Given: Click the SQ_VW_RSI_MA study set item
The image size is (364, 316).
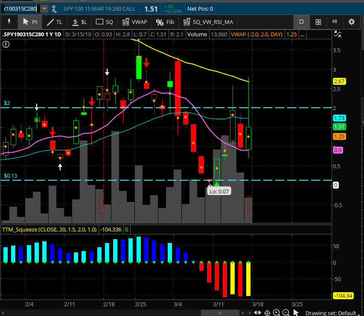Looking at the screenshot, I should point(208,22).
